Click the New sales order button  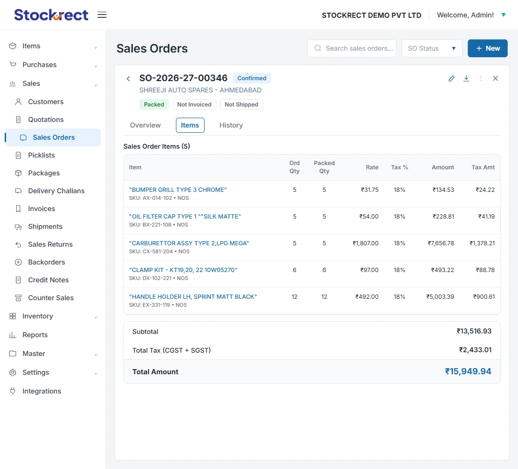(x=488, y=48)
